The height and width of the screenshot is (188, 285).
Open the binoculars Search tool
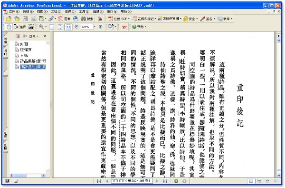pyautogui.click(x=87, y=19)
